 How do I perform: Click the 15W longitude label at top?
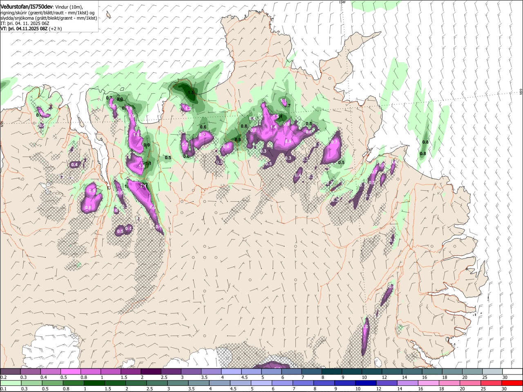click(x=342, y=2)
